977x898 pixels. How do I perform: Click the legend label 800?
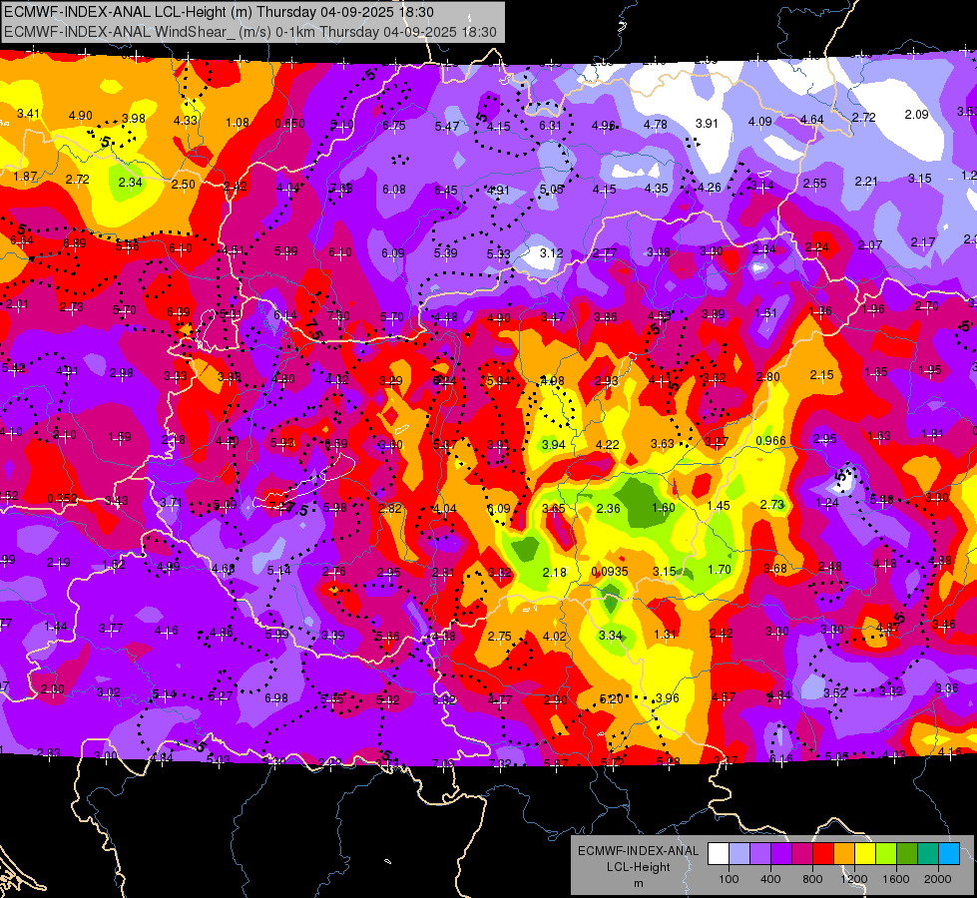click(x=812, y=879)
